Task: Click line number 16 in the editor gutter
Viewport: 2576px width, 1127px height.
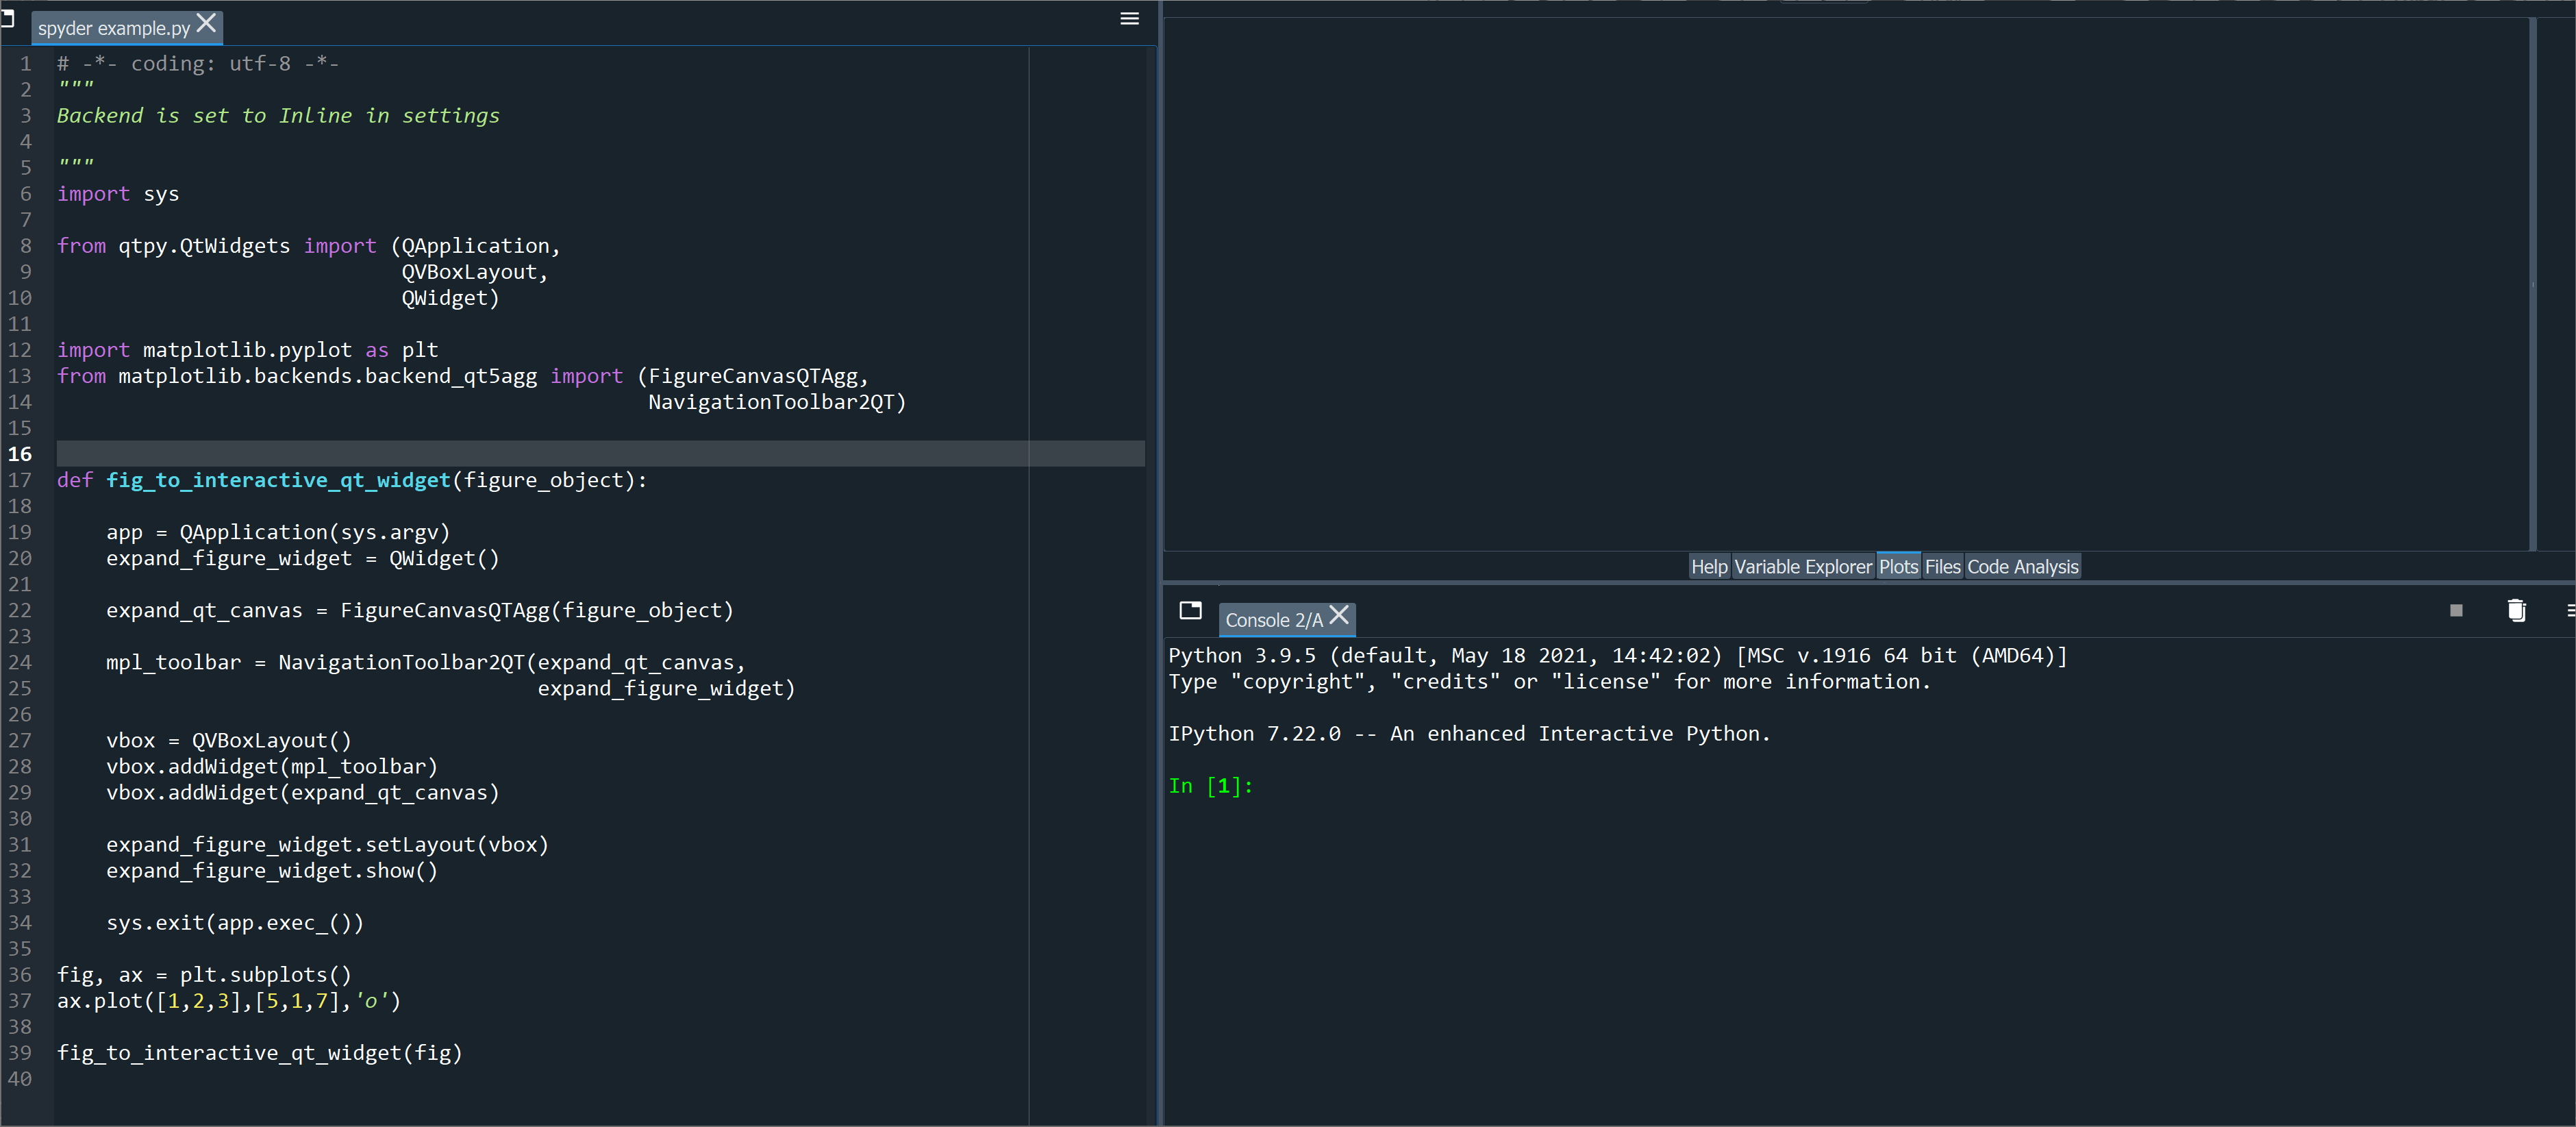Action: (x=20, y=454)
